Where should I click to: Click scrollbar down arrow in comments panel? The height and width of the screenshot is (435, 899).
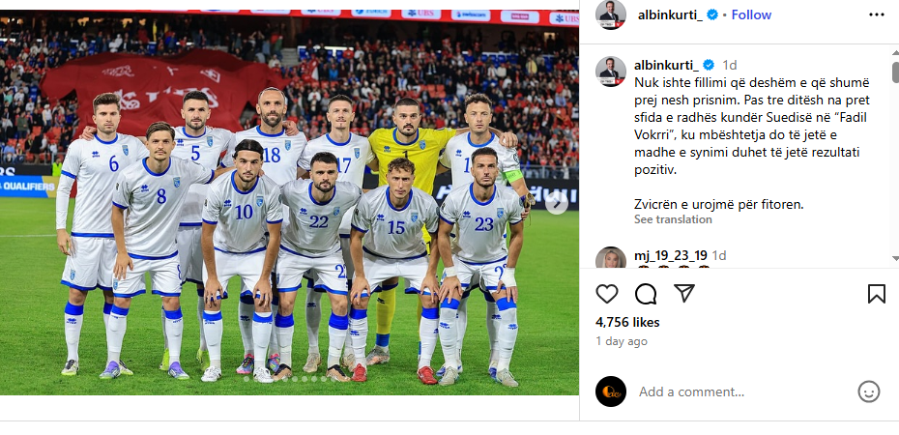(895, 259)
